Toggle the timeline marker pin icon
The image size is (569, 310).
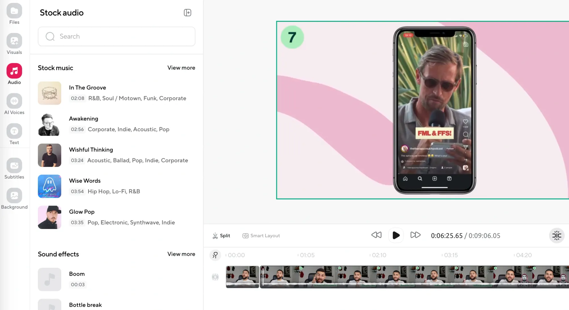215,255
